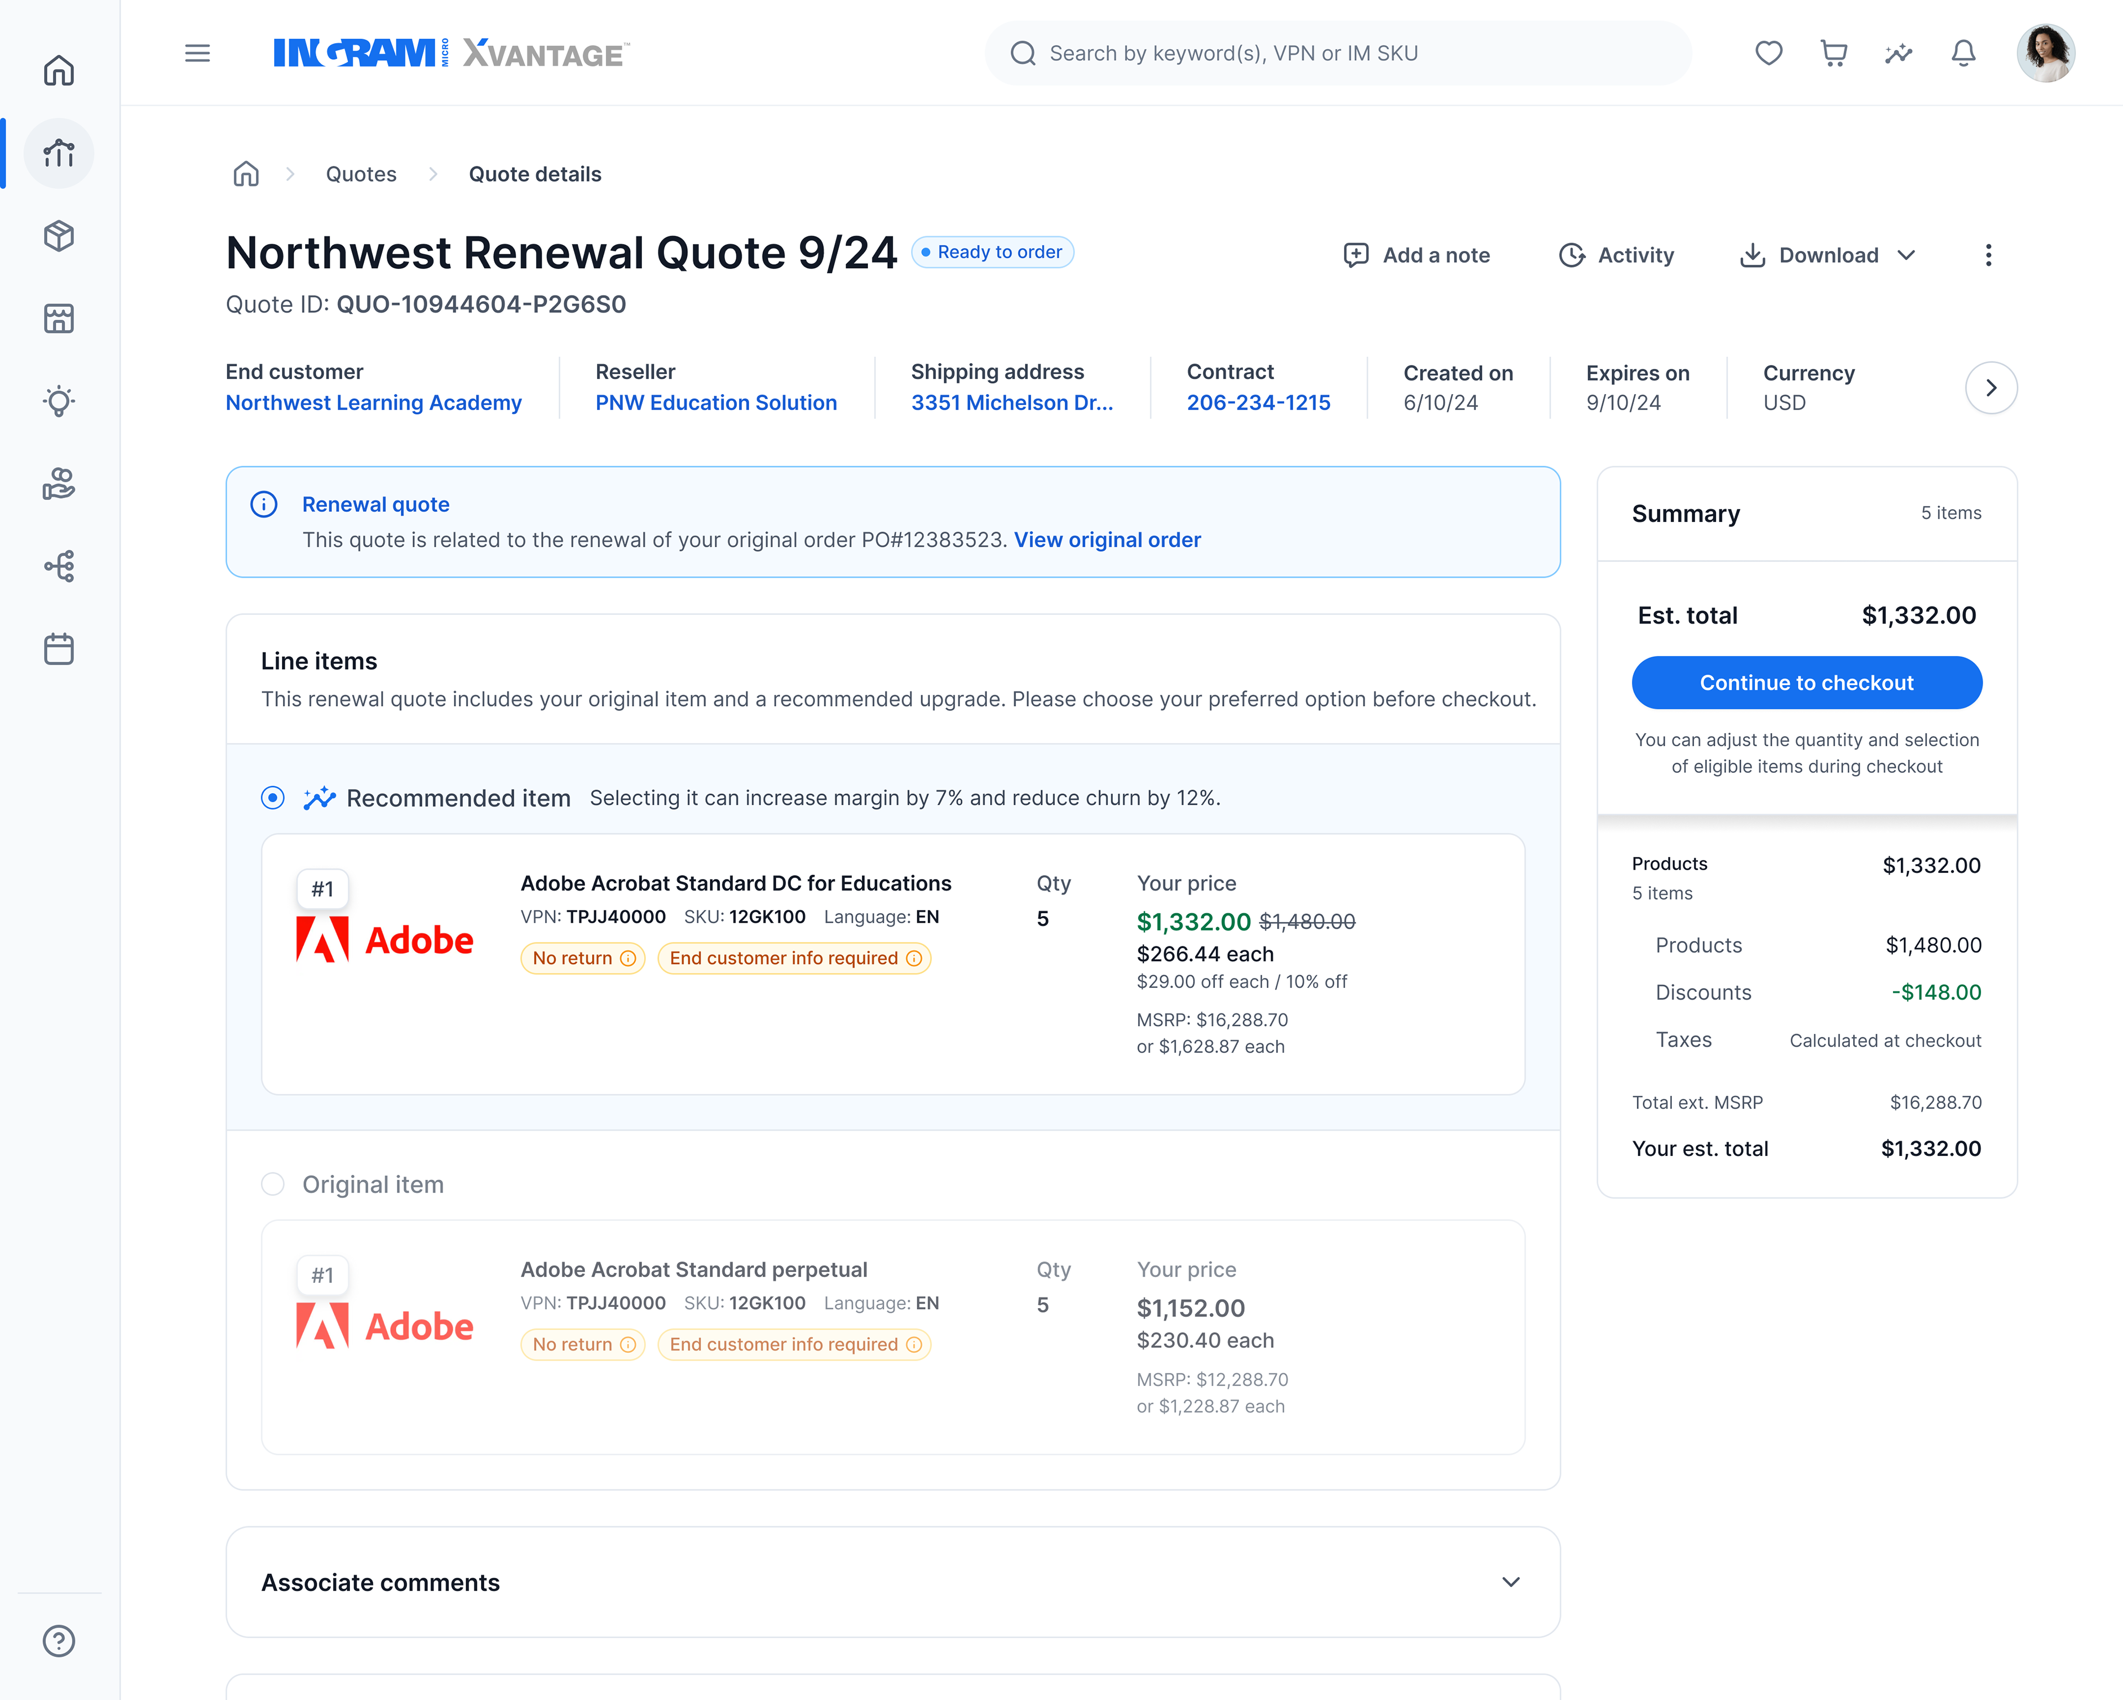Open the View original order link

[1107, 540]
